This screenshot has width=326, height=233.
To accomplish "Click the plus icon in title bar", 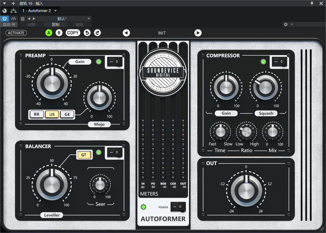I will point(13,3).
